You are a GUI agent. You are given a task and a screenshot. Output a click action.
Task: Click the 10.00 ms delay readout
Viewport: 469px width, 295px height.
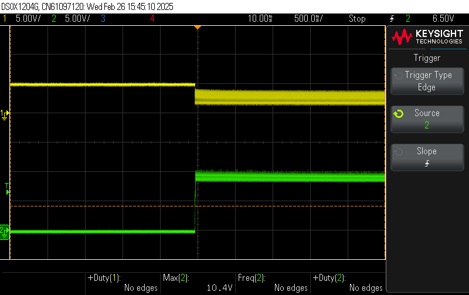click(x=260, y=19)
